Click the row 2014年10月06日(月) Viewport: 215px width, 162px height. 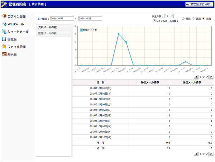coord(143,115)
